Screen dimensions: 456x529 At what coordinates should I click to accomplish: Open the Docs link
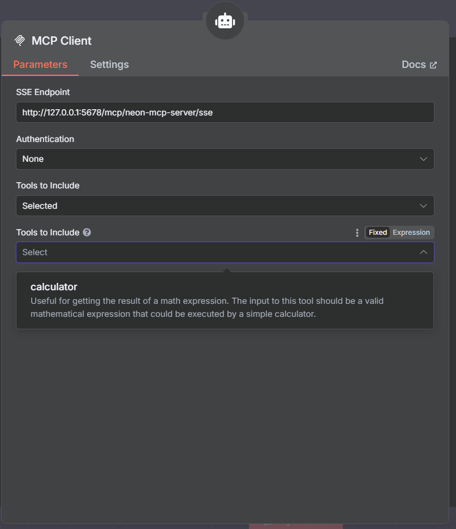coord(414,64)
